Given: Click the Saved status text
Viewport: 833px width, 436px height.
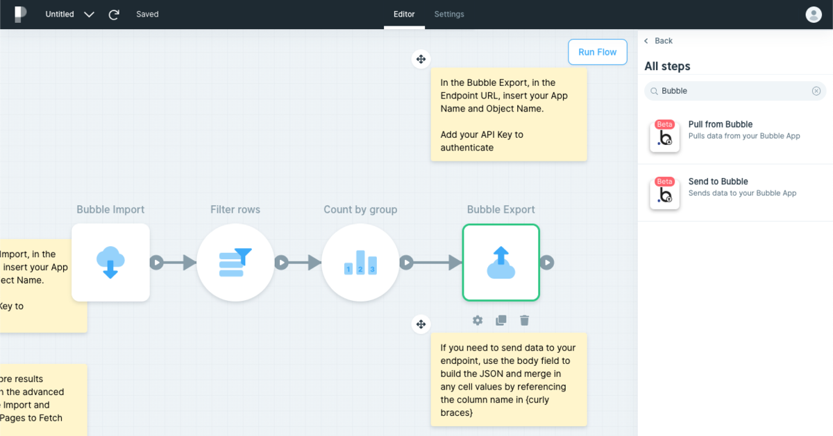Looking at the screenshot, I should [147, 14].
